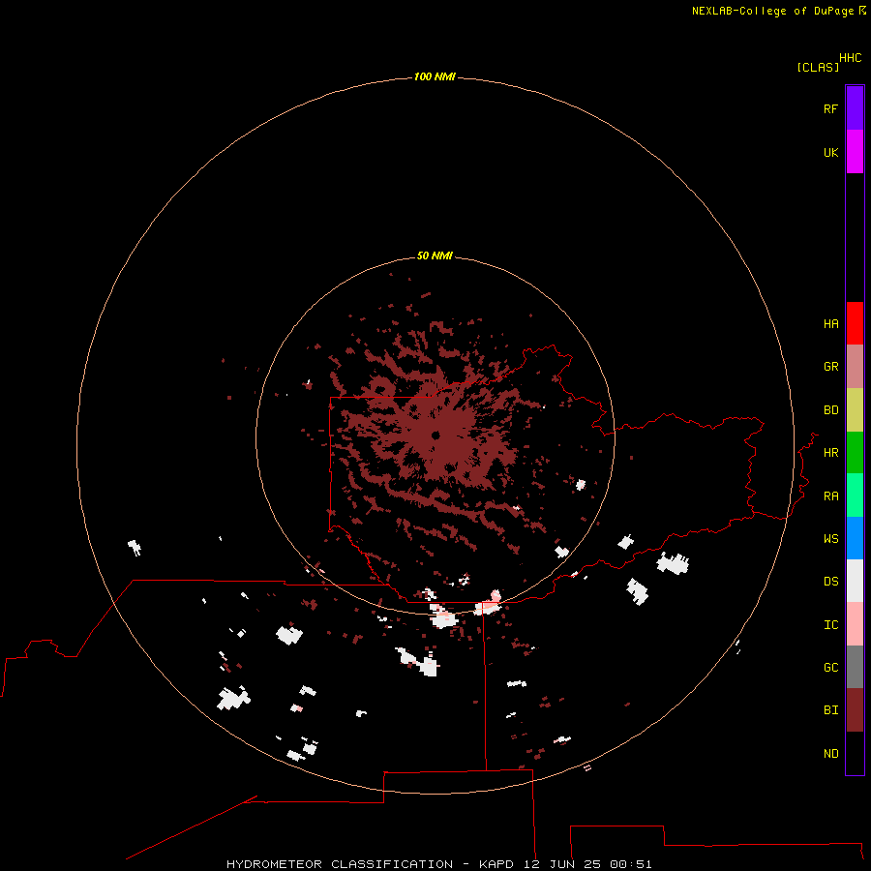Click the ND legend label

[x=830, y=754]
